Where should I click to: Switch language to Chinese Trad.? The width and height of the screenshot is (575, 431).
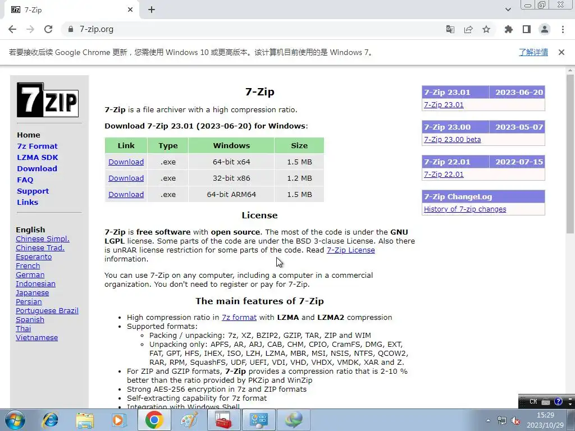(40, 247)
